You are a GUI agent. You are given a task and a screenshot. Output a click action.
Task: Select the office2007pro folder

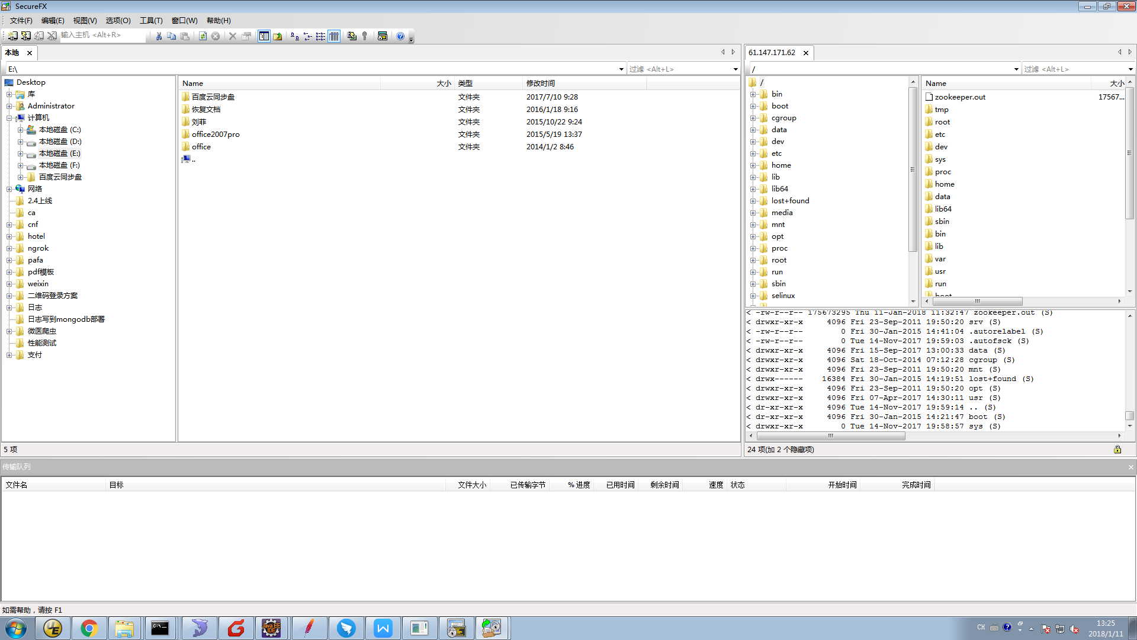point(216,135)
